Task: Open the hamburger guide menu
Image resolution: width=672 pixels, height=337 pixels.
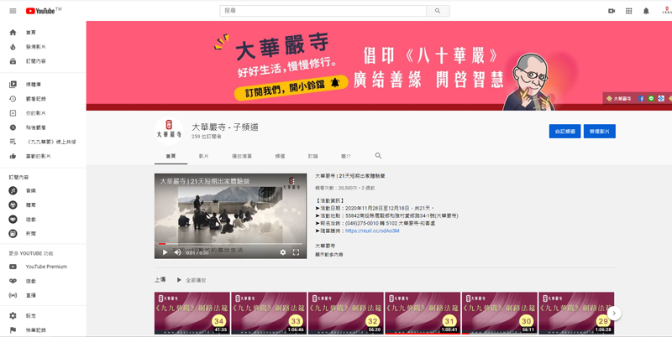Action: 13,11
